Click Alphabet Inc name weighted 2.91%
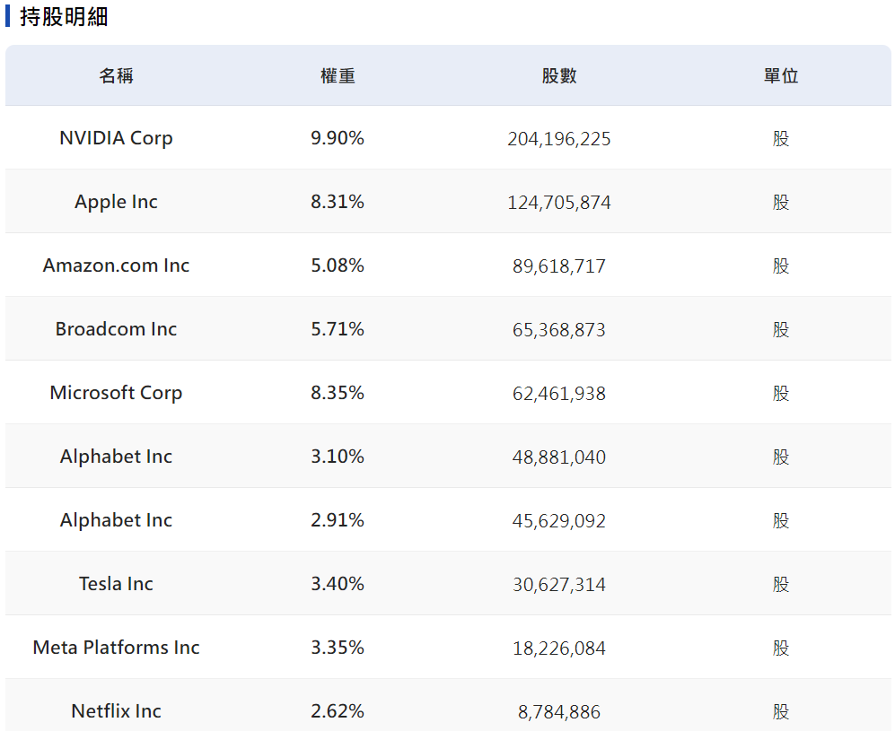 point(116,520)
